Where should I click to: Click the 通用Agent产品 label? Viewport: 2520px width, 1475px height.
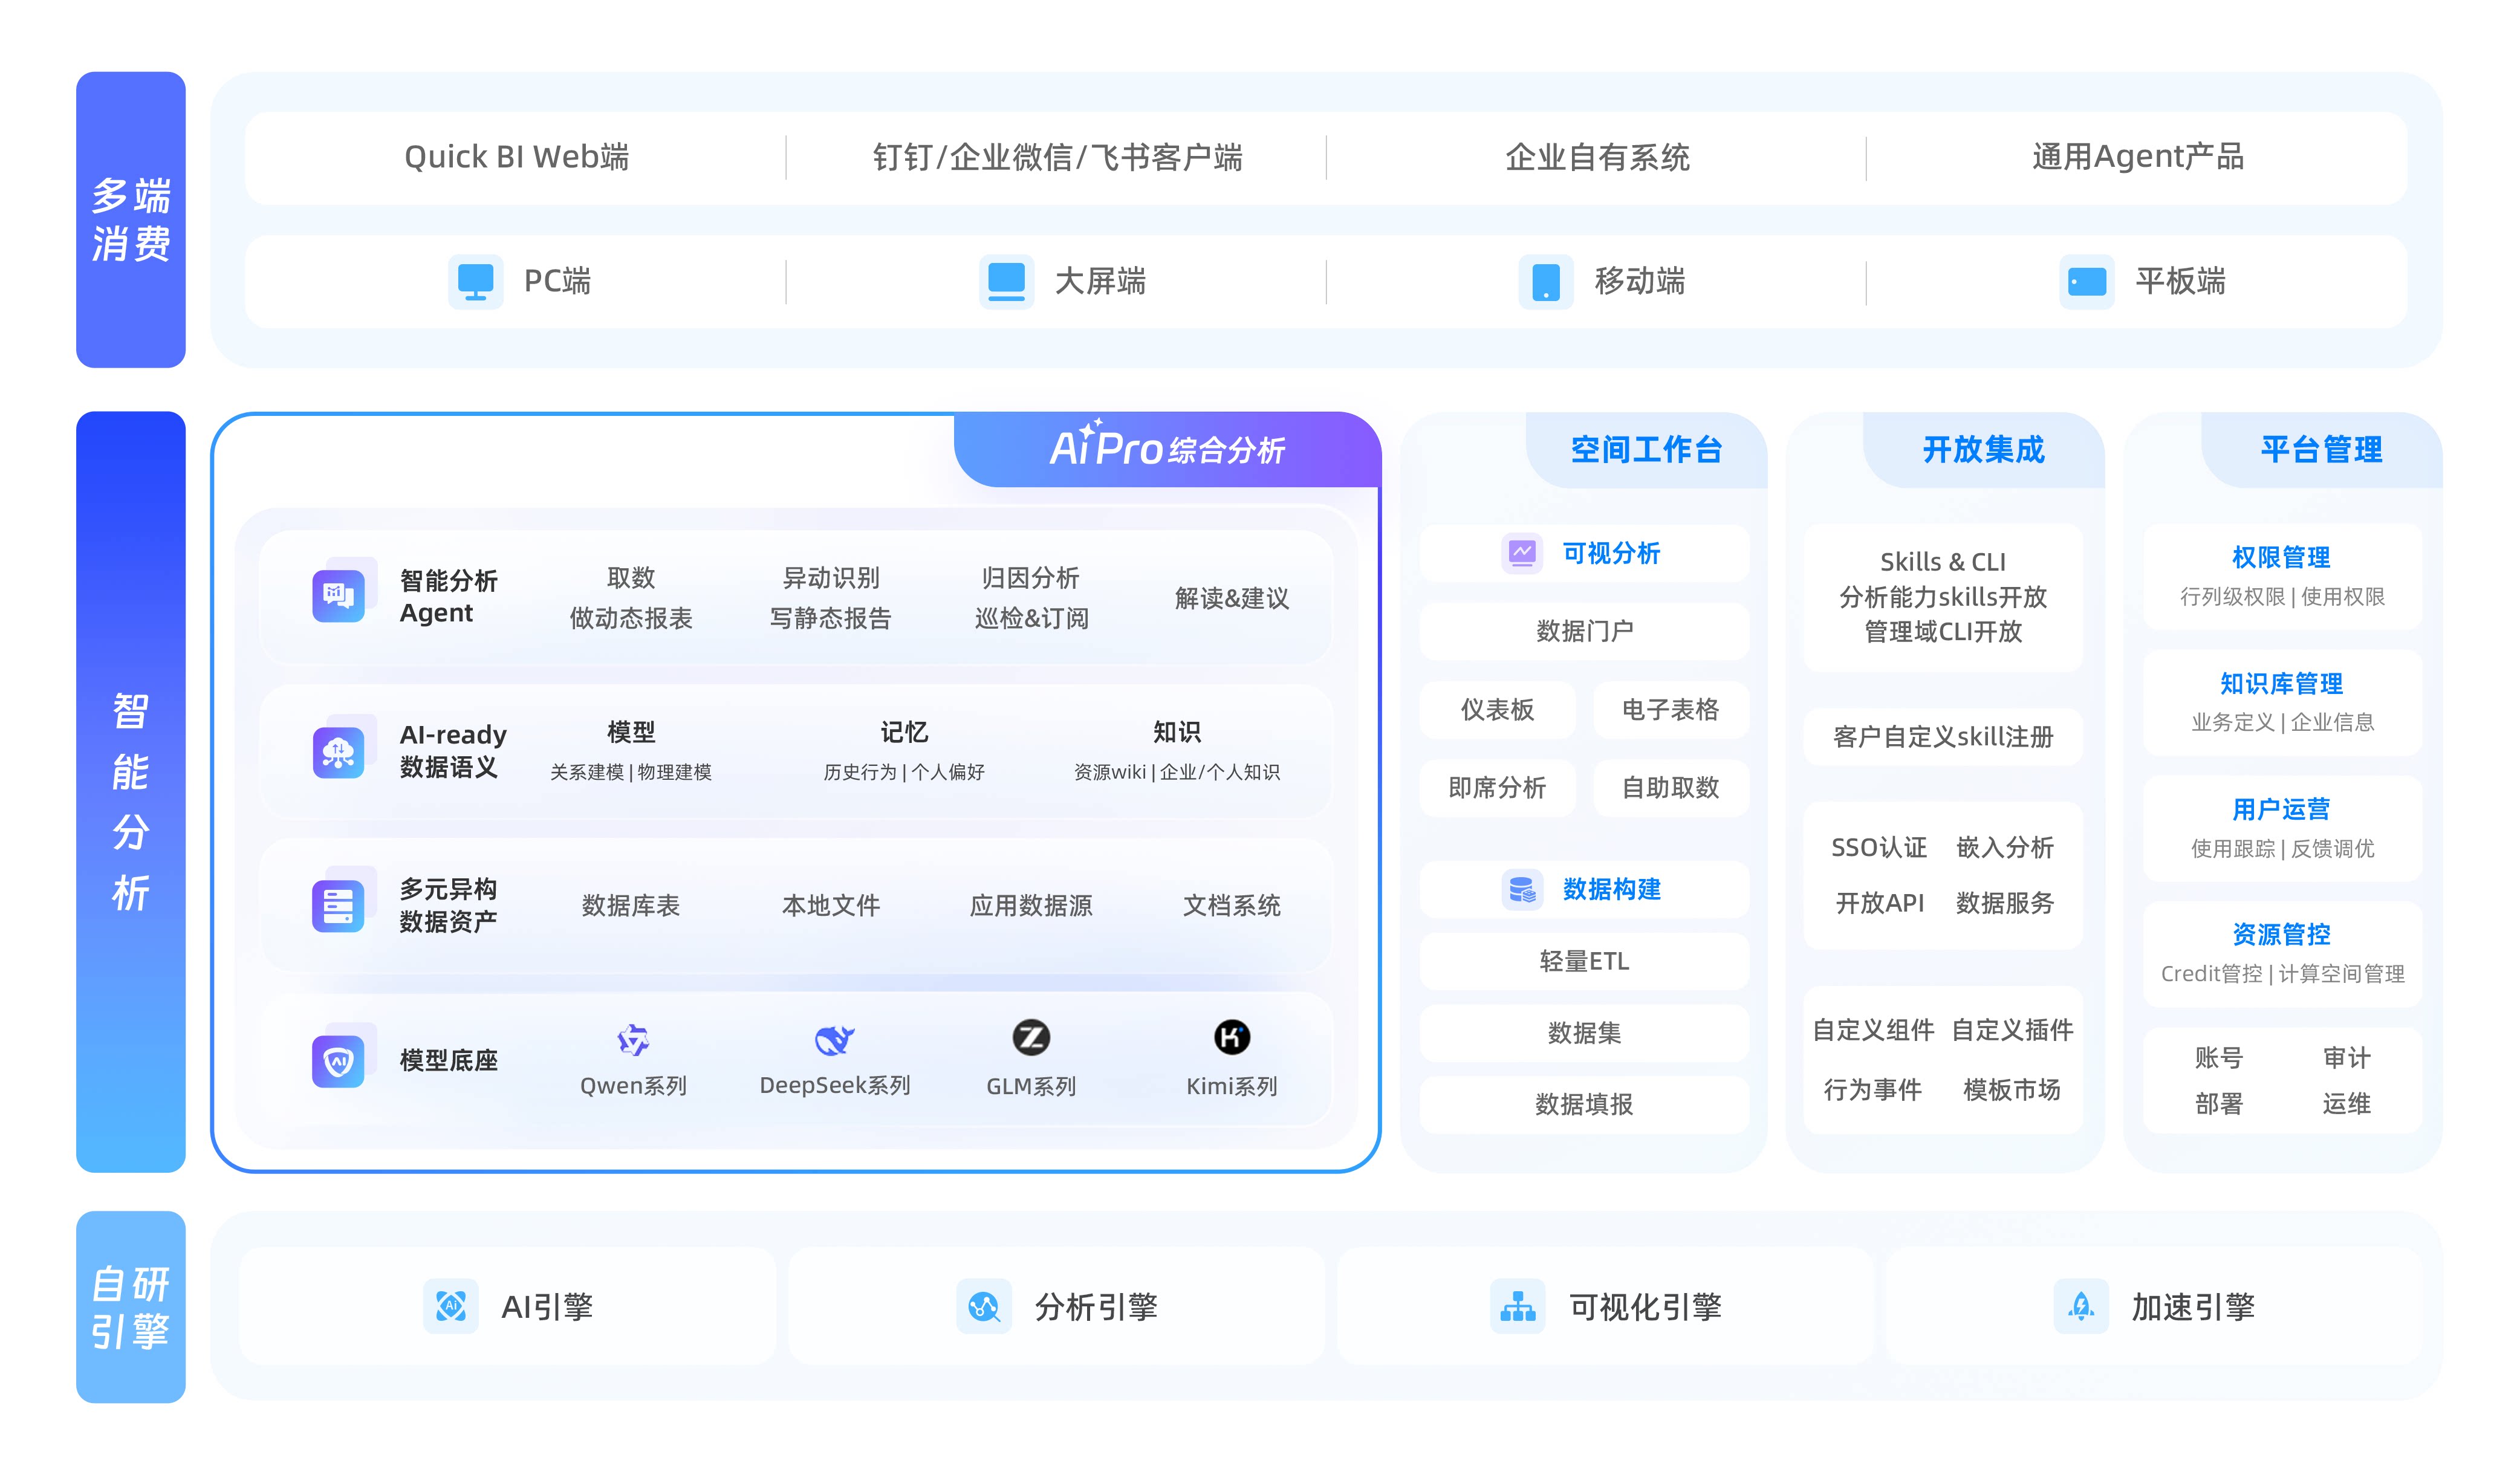click(x=2138, y=157)
